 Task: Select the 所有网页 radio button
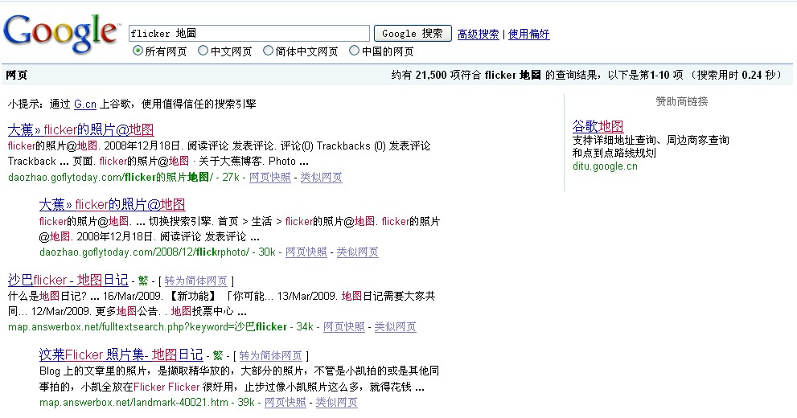click(x=138, y=51)
